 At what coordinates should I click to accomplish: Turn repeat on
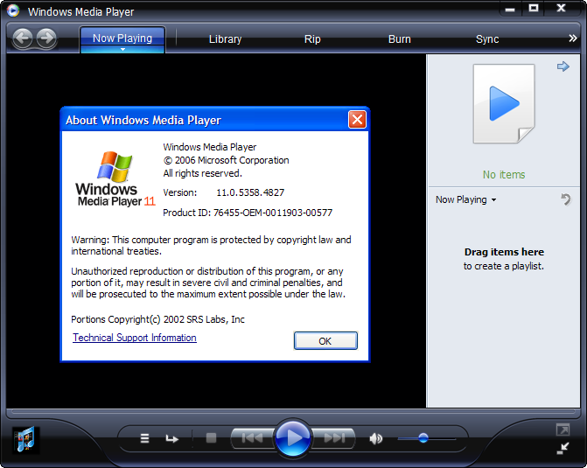point(171,438)
